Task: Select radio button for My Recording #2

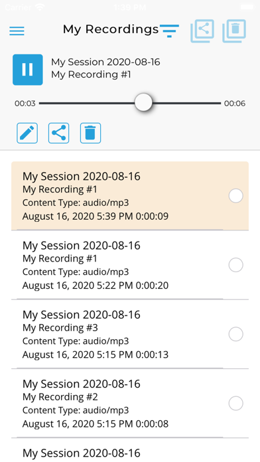Action: [x=236, y=404]
